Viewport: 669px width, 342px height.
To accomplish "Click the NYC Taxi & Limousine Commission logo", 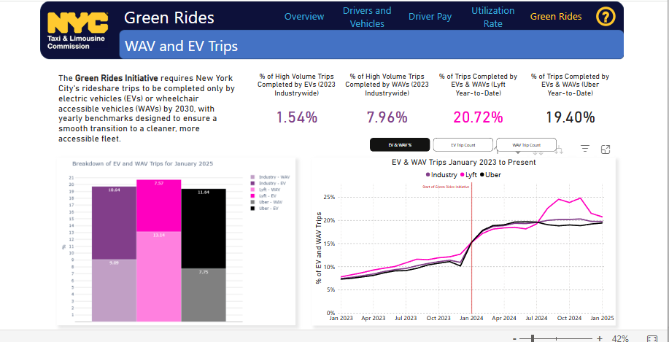I will tap(77, 31).
